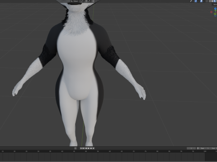The image size is (217, 162).
Task: Play animation in reverse
Action: tap(86, 148)
